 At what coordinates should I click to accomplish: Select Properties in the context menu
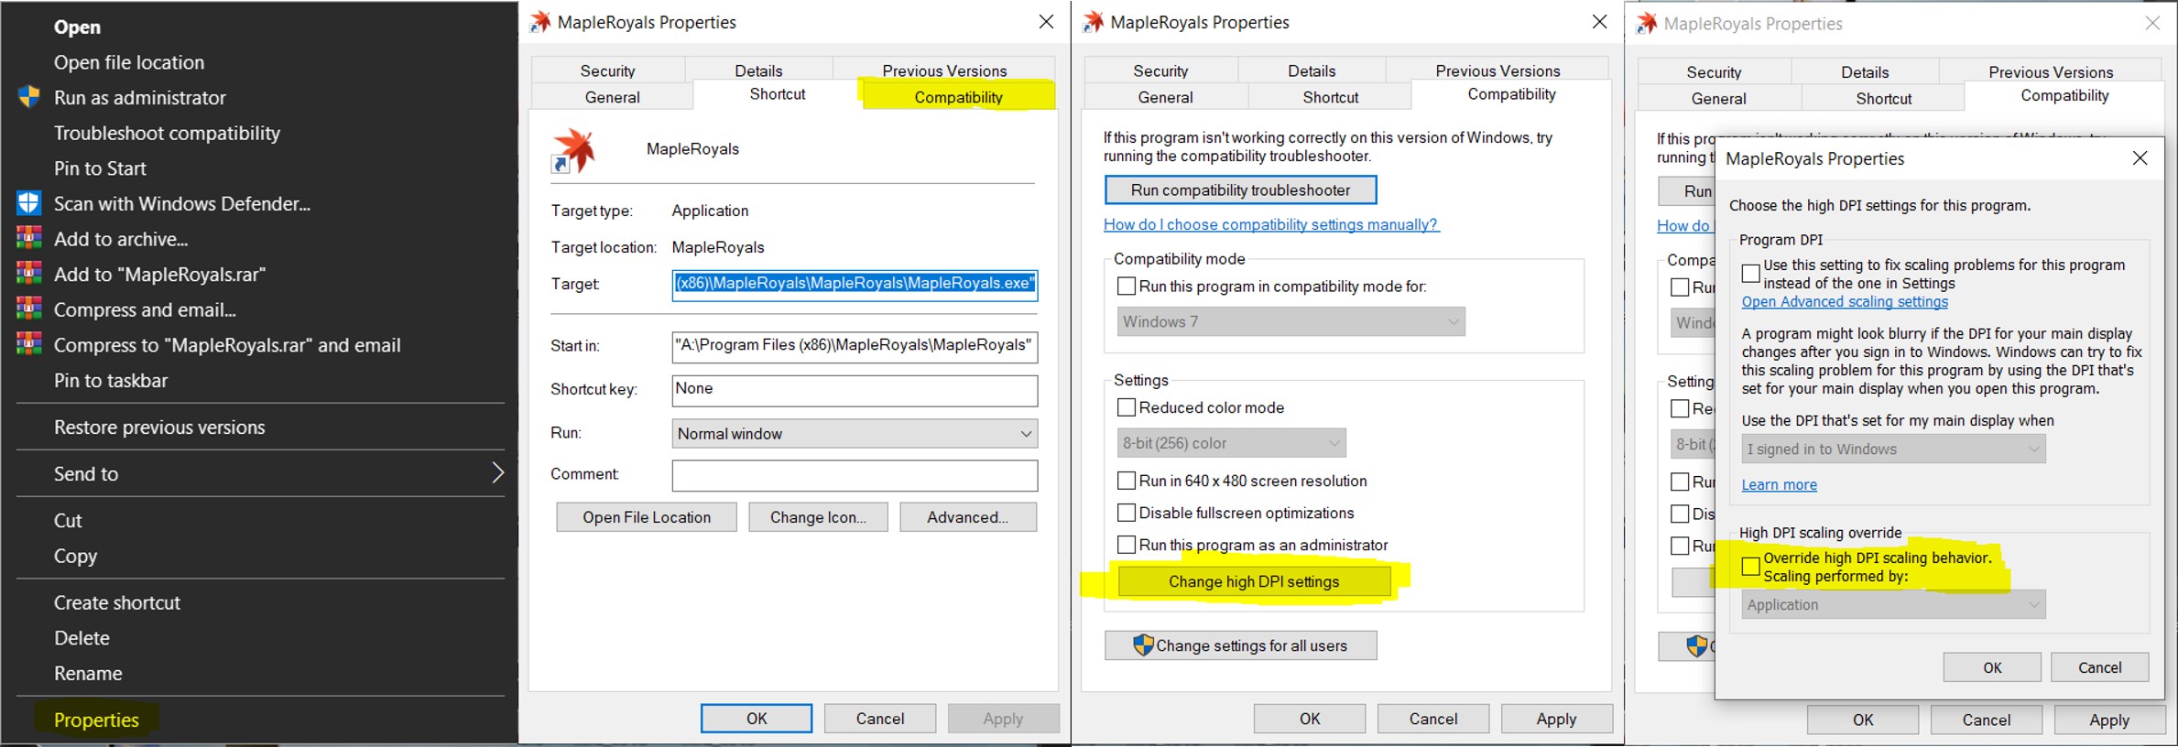click(96, 720)
